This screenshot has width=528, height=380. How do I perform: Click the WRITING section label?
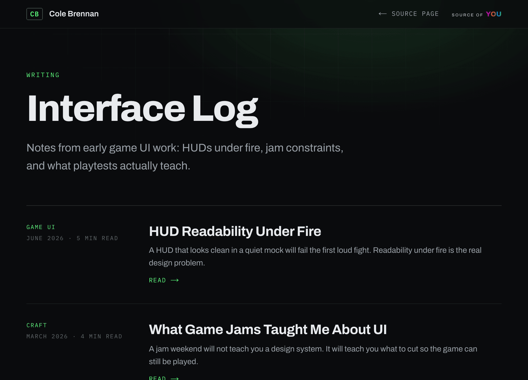(x=43, y=75)
